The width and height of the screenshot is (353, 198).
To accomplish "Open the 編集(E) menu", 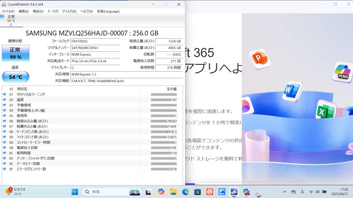I will (24, 11).
